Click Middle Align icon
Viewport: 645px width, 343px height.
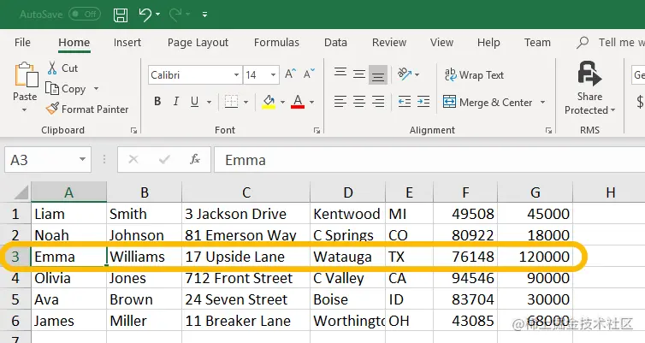[x=359, y=74]
